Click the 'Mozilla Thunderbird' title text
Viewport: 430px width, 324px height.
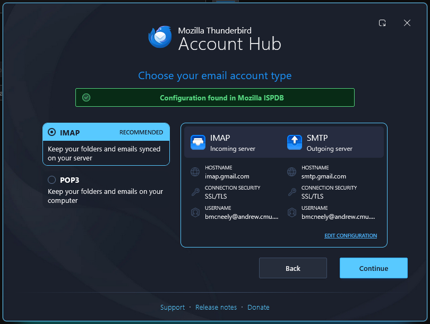coord(214,30)
